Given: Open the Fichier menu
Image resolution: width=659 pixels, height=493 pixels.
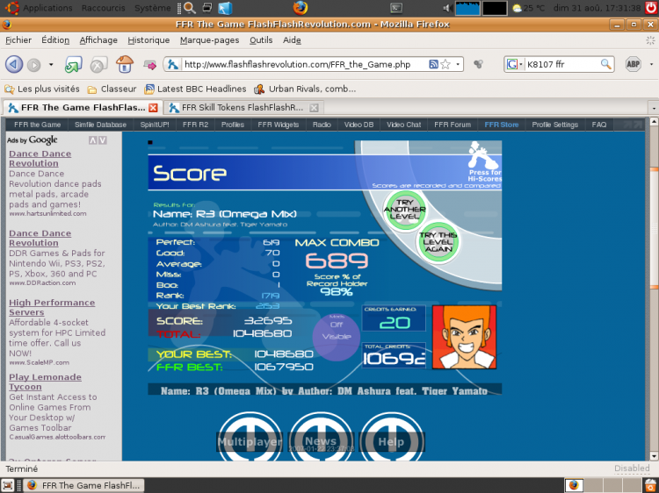Looking at the screenshot, I should click(x=18, y=40).
